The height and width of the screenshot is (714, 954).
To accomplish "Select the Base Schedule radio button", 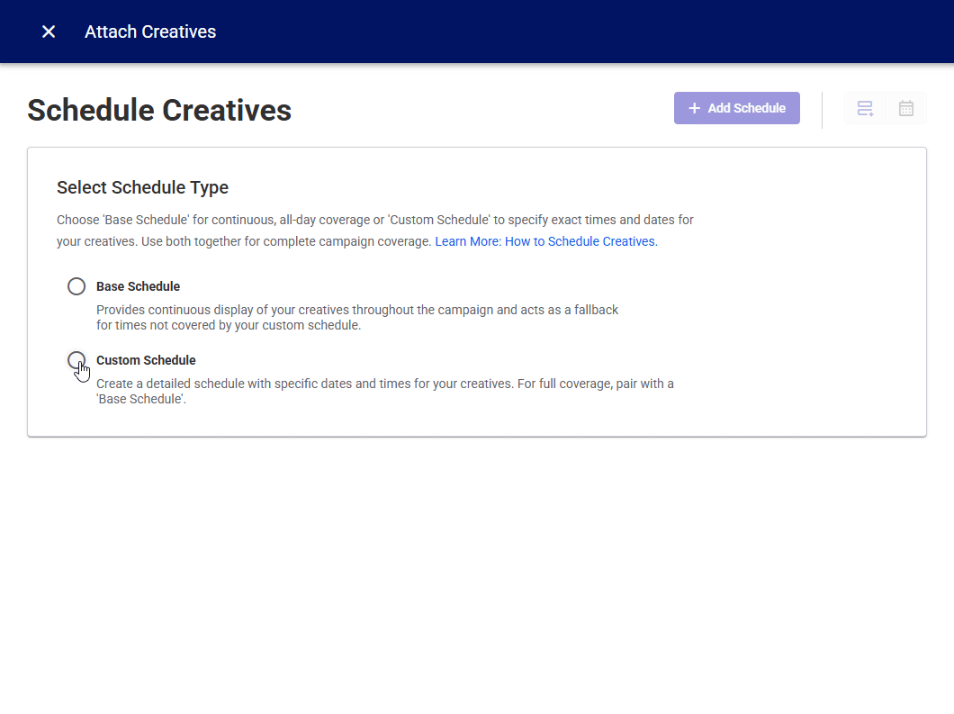I will click(x=76, y=286).
